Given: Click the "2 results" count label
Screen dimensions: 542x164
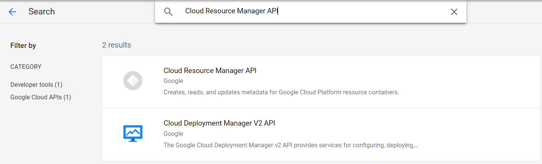Looking at the screenshot, I should [116, 45].
